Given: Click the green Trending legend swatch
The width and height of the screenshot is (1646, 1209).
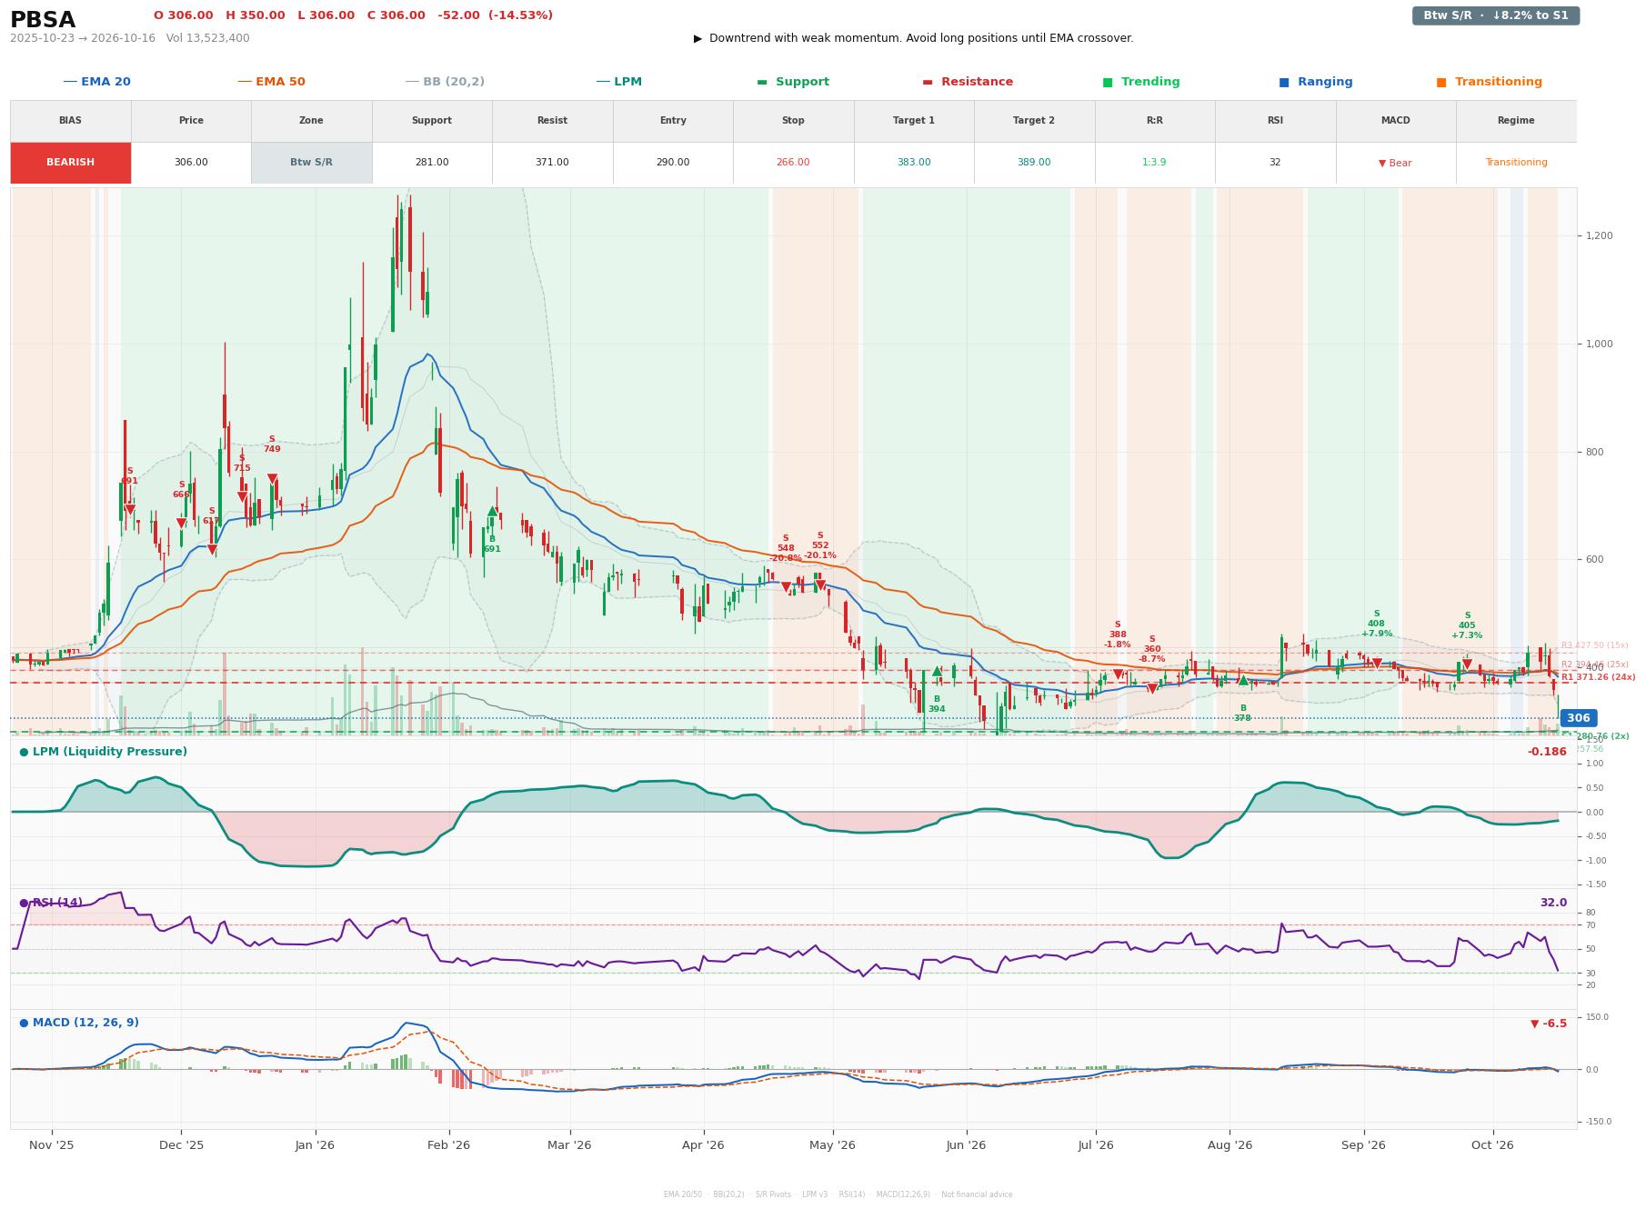Looking at the screenshot, I should [1108, 82].
